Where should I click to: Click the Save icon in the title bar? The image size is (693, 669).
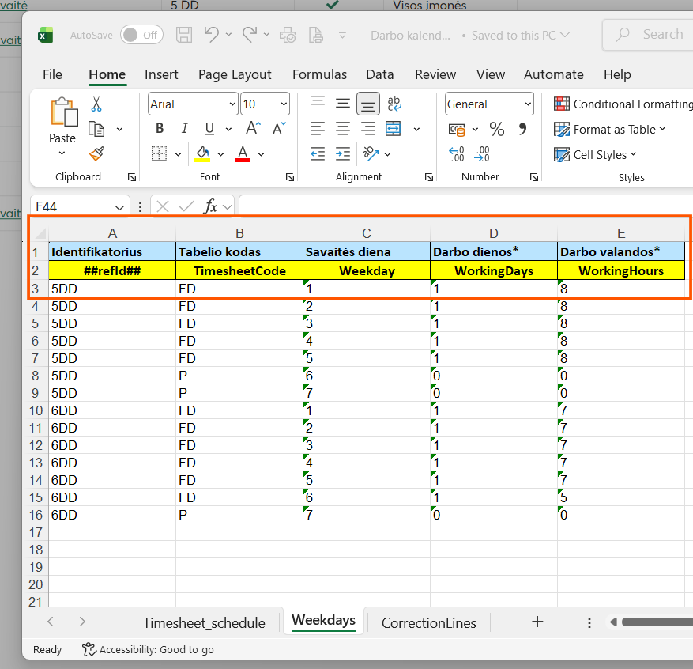click(184, 35)
